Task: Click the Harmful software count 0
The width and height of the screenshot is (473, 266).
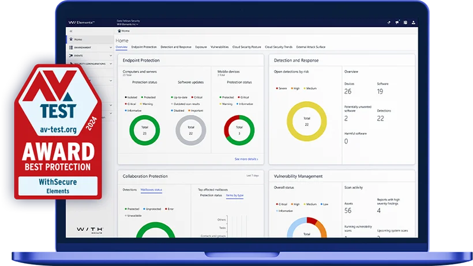Action: [x=346, y=141]
